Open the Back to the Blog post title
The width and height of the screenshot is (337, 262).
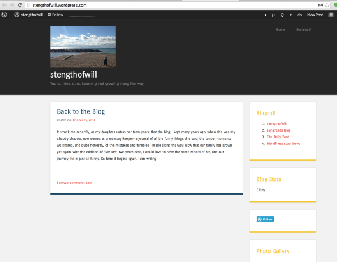point(81,111)
